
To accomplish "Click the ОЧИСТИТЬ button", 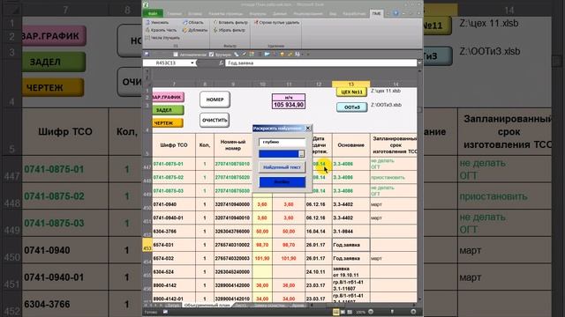I will 215,120.
